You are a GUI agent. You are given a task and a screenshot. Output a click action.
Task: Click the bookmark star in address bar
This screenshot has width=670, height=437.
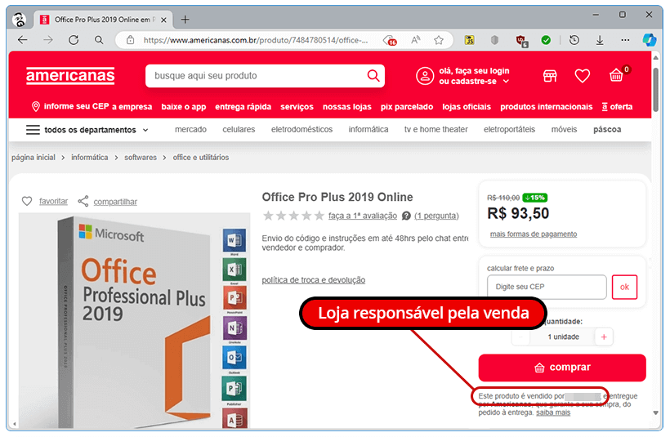pyautogui.click(x=439, y=40)
